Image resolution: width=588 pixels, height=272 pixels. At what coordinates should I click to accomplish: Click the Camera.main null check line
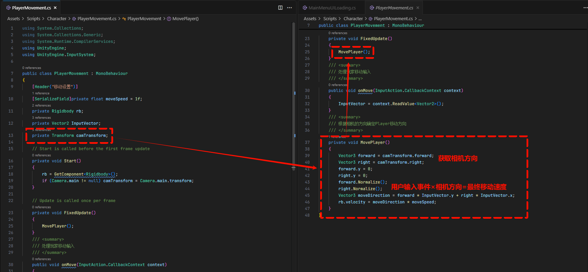point(118,181)
